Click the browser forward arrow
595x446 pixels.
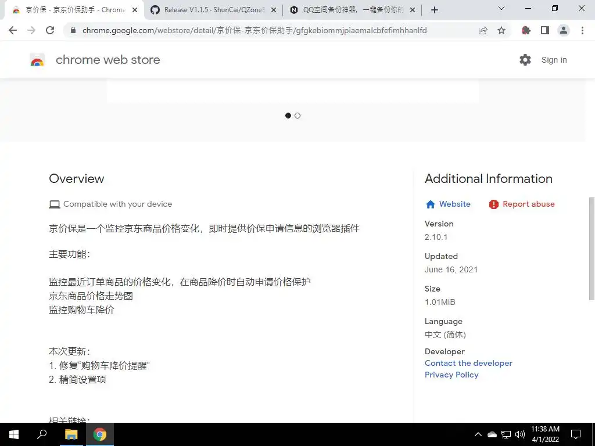(31, 30)
